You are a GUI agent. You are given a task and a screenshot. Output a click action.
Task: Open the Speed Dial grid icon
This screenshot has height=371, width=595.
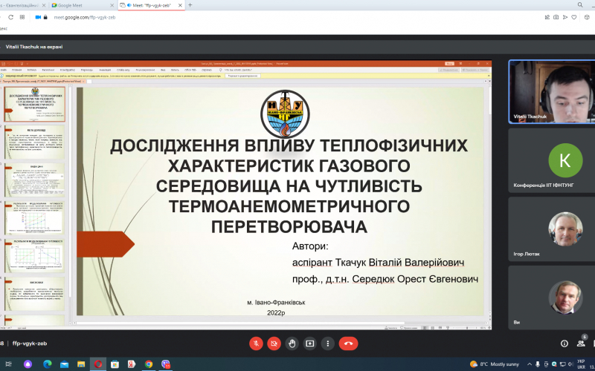pos(22,17)
